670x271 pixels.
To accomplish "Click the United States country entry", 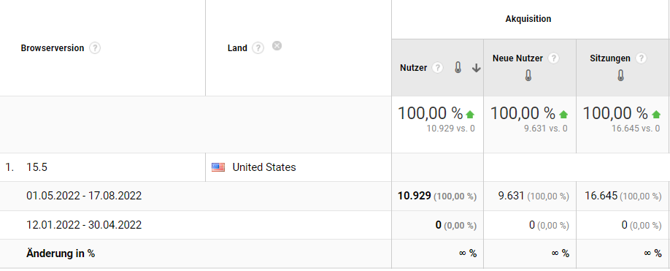I will click(264, 167).
